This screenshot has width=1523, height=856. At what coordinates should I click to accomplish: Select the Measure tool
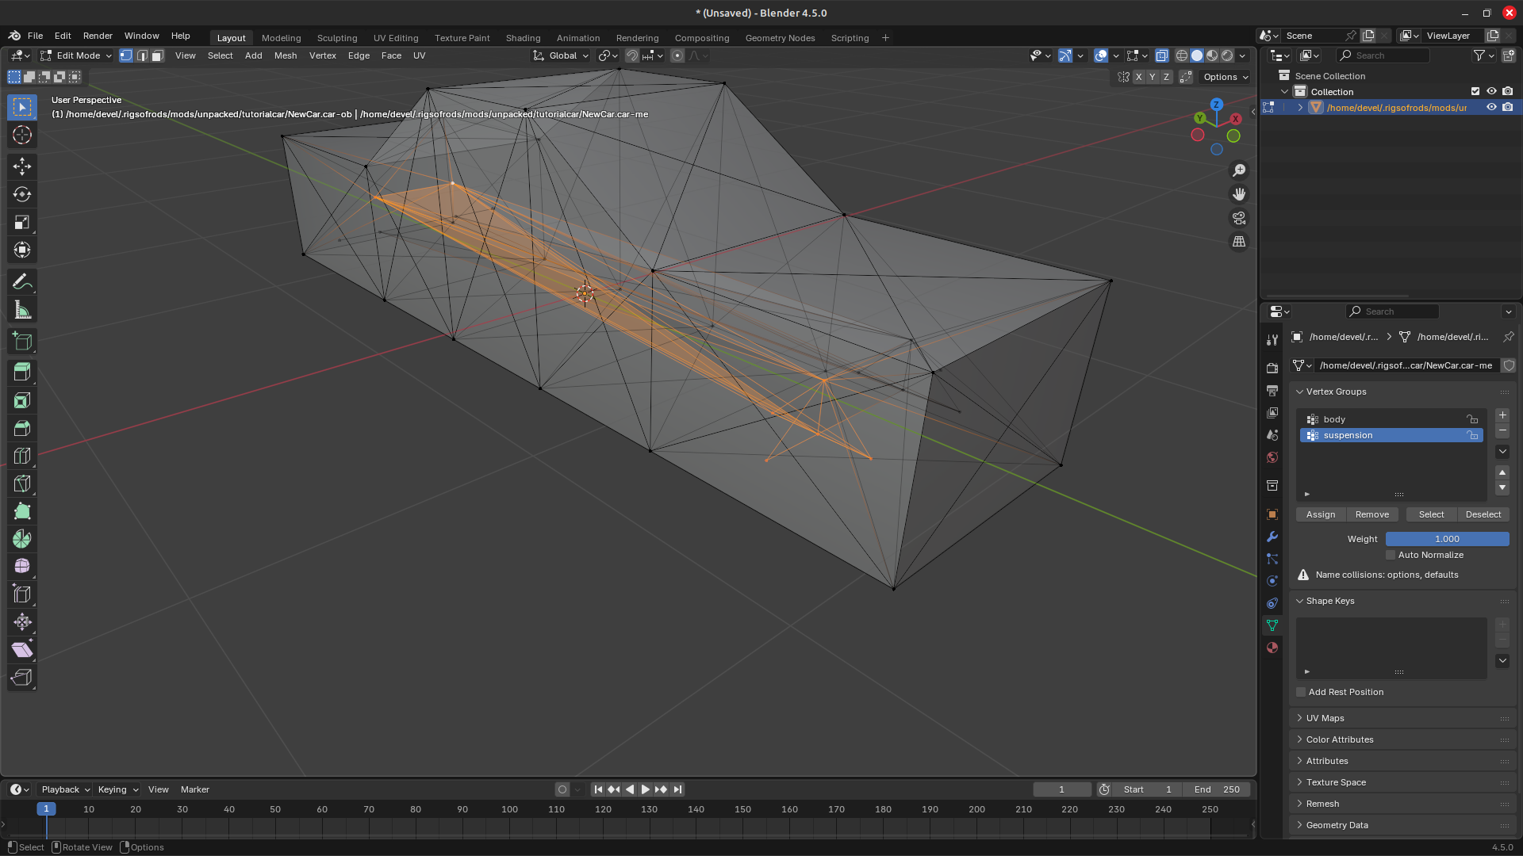22,310
